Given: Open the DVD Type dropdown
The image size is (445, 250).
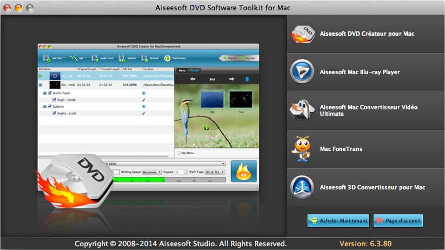Looking at the screenshot, I should 215,172.
